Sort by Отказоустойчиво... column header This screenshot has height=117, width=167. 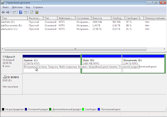tap(155, 18)
